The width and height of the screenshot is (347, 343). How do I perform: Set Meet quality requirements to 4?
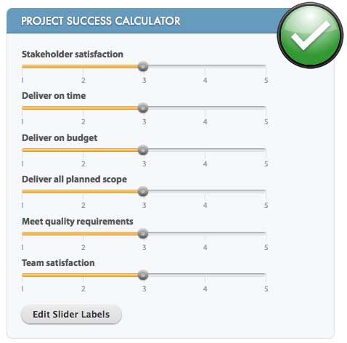tap(205, 234)
